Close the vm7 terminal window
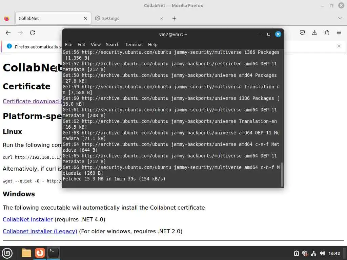 [x=278, y=34]
